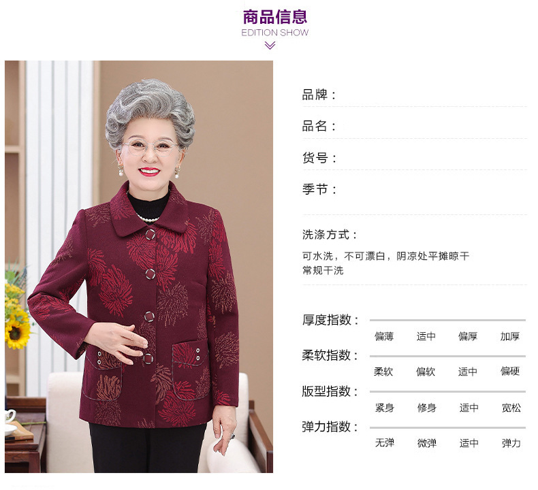Select 无弹 elasticity option
This screenshot has height=490, width=538.
385,443
